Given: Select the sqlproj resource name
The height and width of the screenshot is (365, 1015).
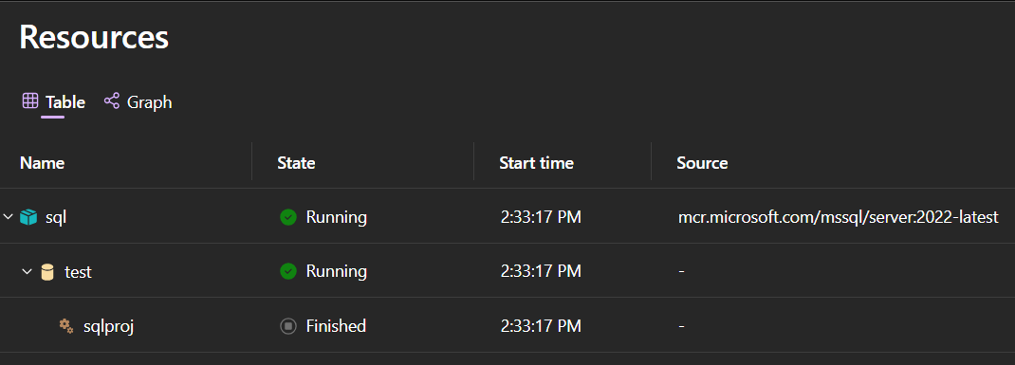Looking at the screenshot, I should click(x=109, y=326).
